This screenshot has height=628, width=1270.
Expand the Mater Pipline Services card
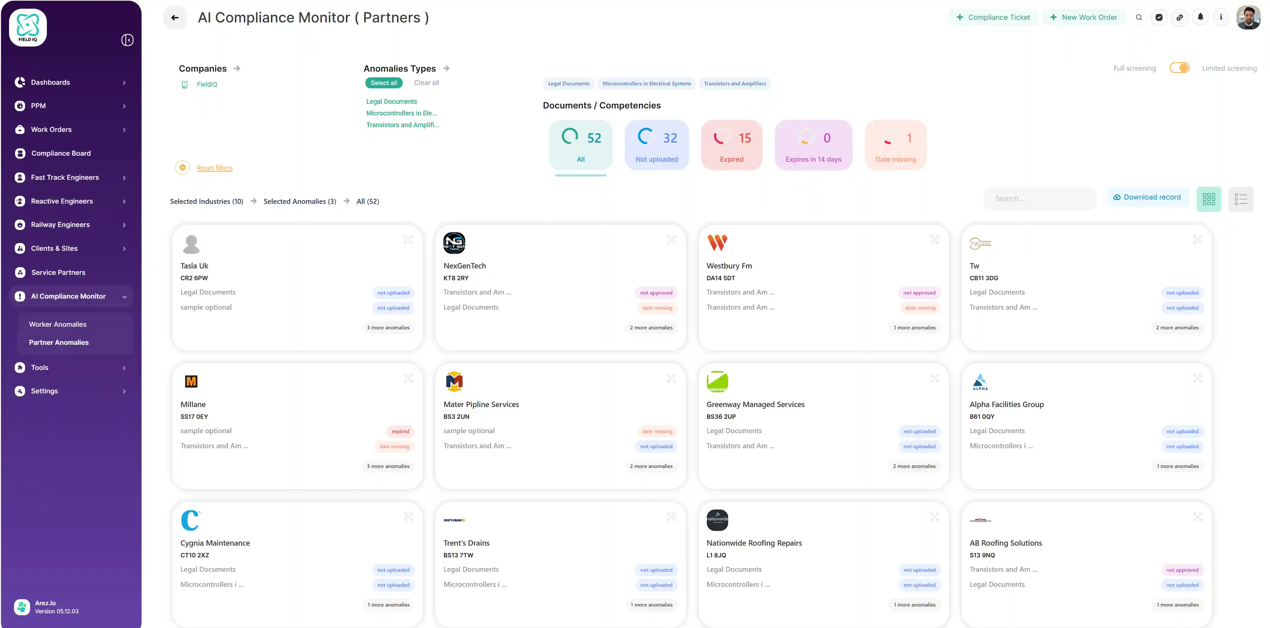pos(672,378)
